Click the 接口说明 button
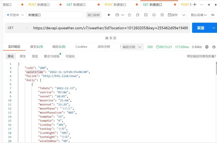 (93, 15)
